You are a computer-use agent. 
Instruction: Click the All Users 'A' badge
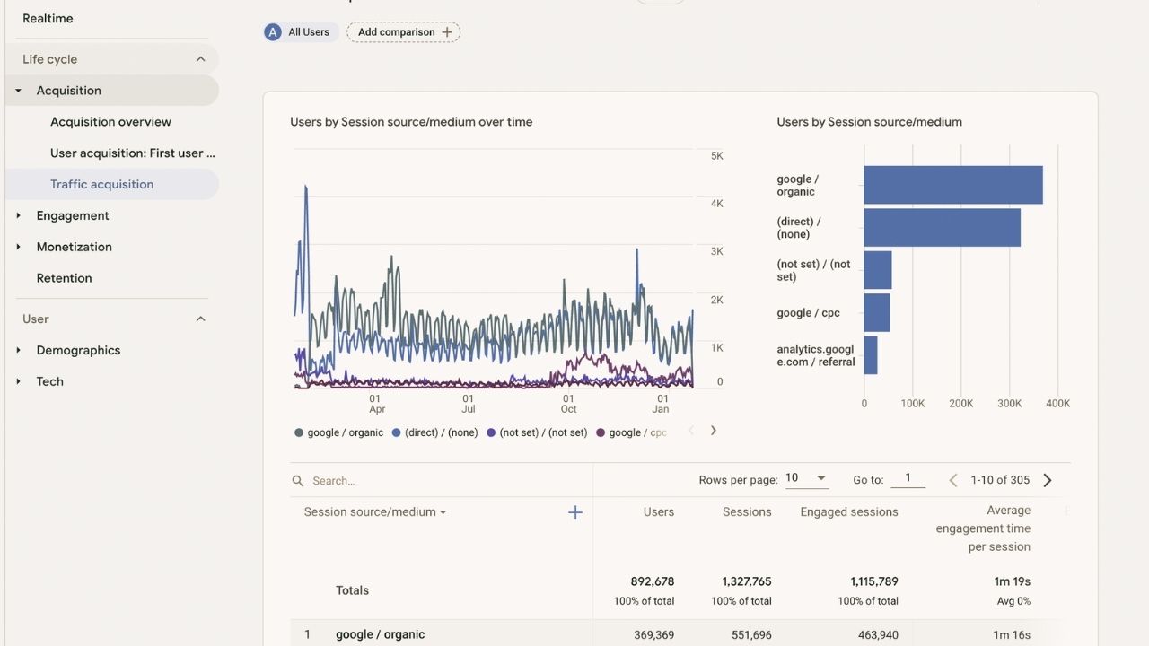point(273,32)
